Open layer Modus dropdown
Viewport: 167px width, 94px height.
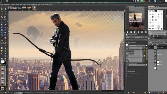tap(156, 40)
